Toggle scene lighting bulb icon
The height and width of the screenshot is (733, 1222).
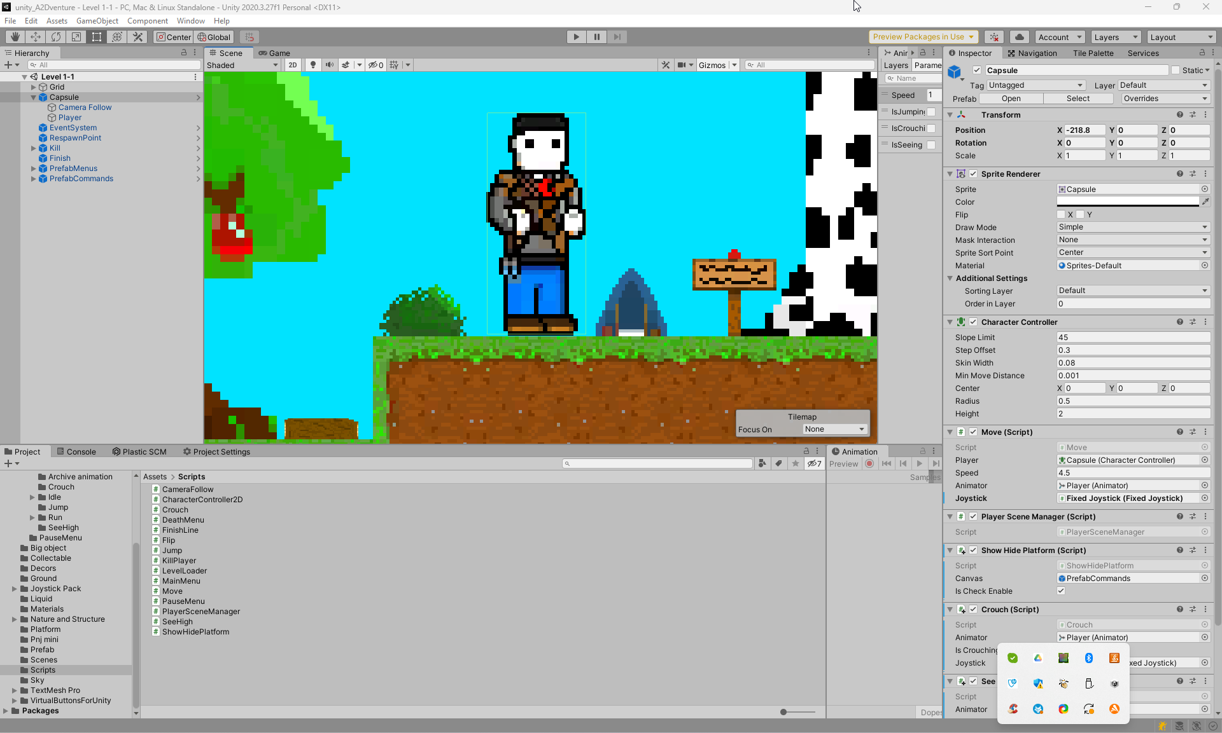(x=313, y=65)
